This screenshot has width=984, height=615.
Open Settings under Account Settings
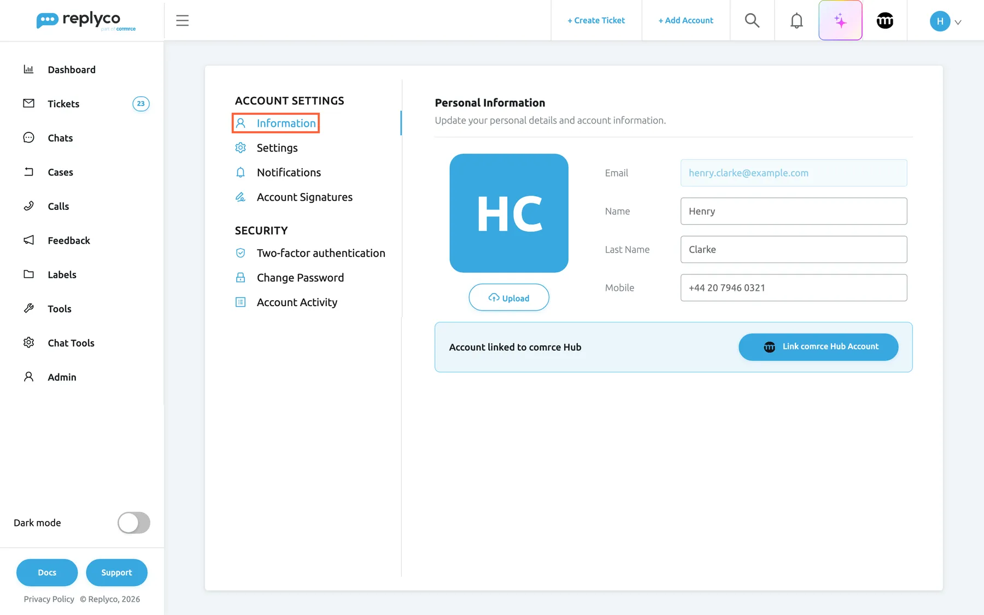point(266,148)
